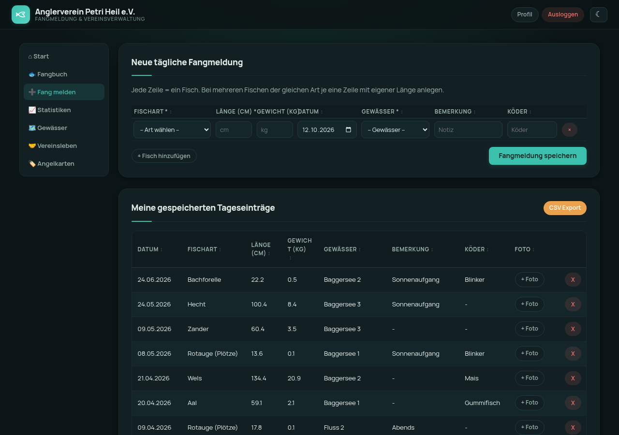Screen dimensions: 619x435
Task: Delete the Hecht entry from 24.05.2026
Action: point(573,304)
